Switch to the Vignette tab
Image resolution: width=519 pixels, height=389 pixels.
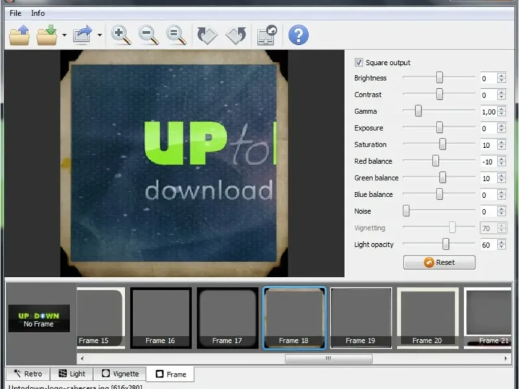119,374
